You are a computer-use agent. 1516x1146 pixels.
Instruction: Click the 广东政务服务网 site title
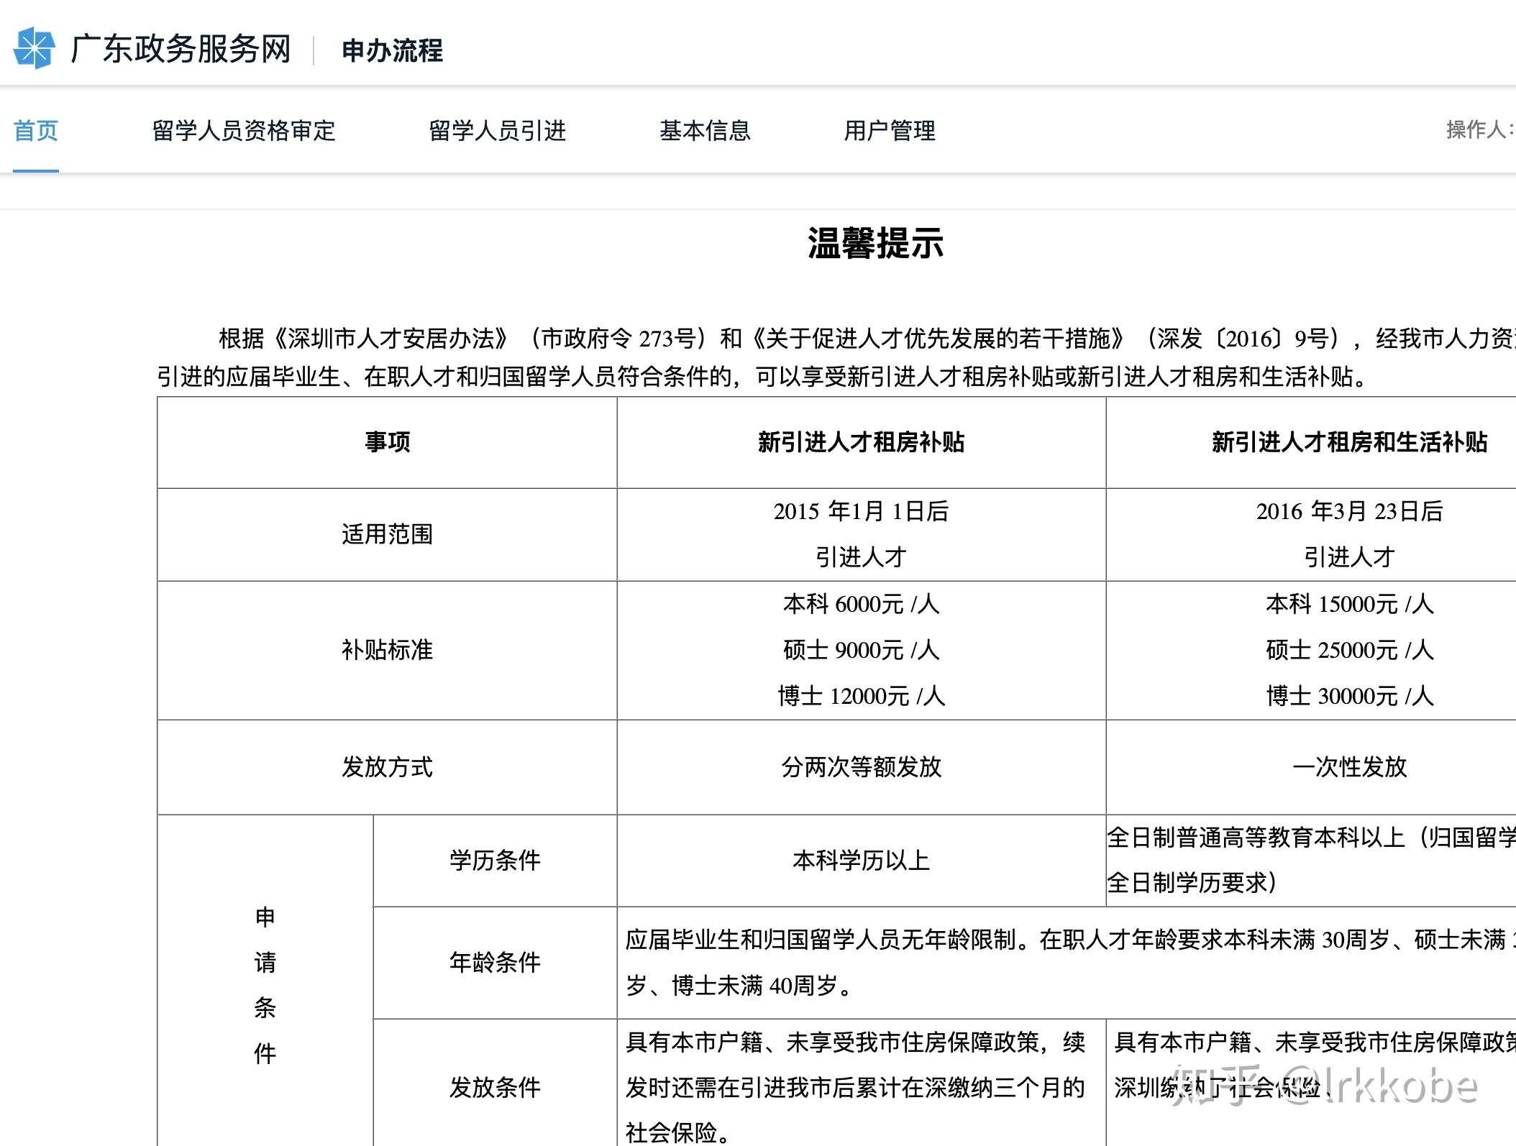(x=181, y=49)
